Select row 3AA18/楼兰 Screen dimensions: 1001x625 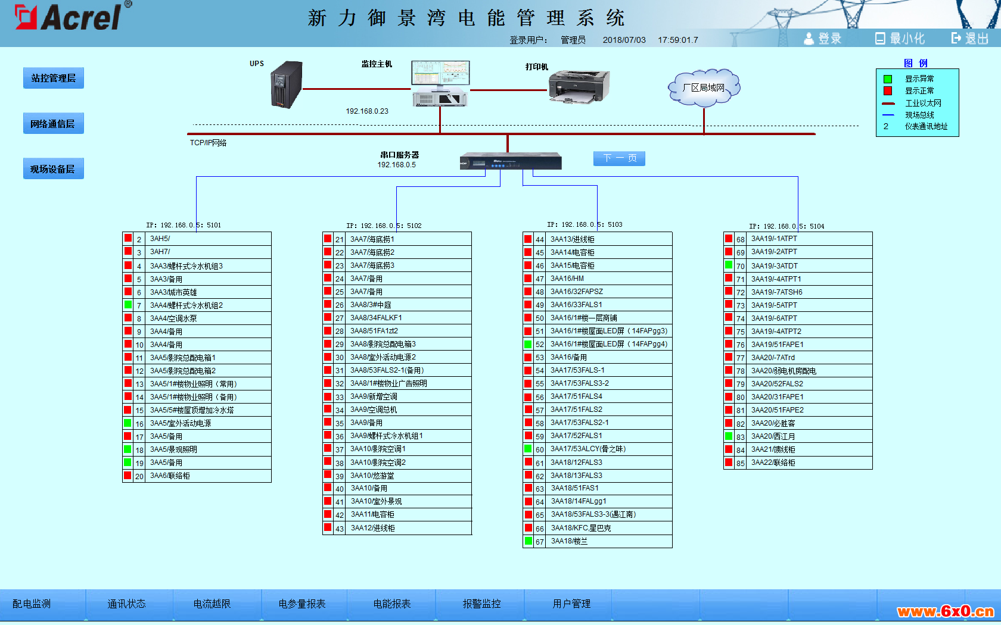(x=598, y=541)
